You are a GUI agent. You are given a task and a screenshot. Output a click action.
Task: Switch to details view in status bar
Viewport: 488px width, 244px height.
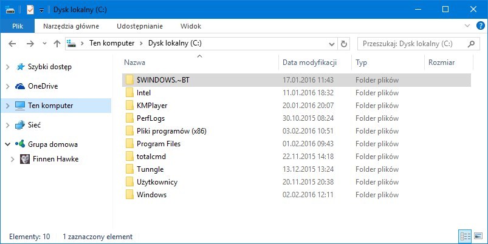pyautogui.click(x=466, y=237)
